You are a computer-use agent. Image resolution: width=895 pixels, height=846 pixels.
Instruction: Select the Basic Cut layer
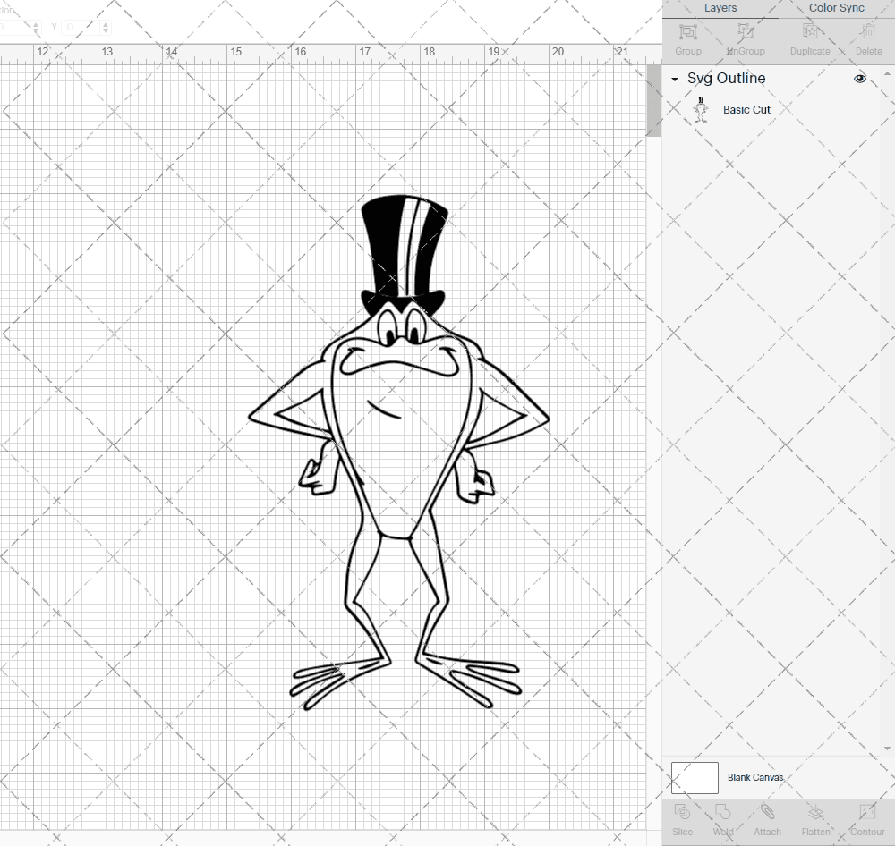(x=746, y=109)
